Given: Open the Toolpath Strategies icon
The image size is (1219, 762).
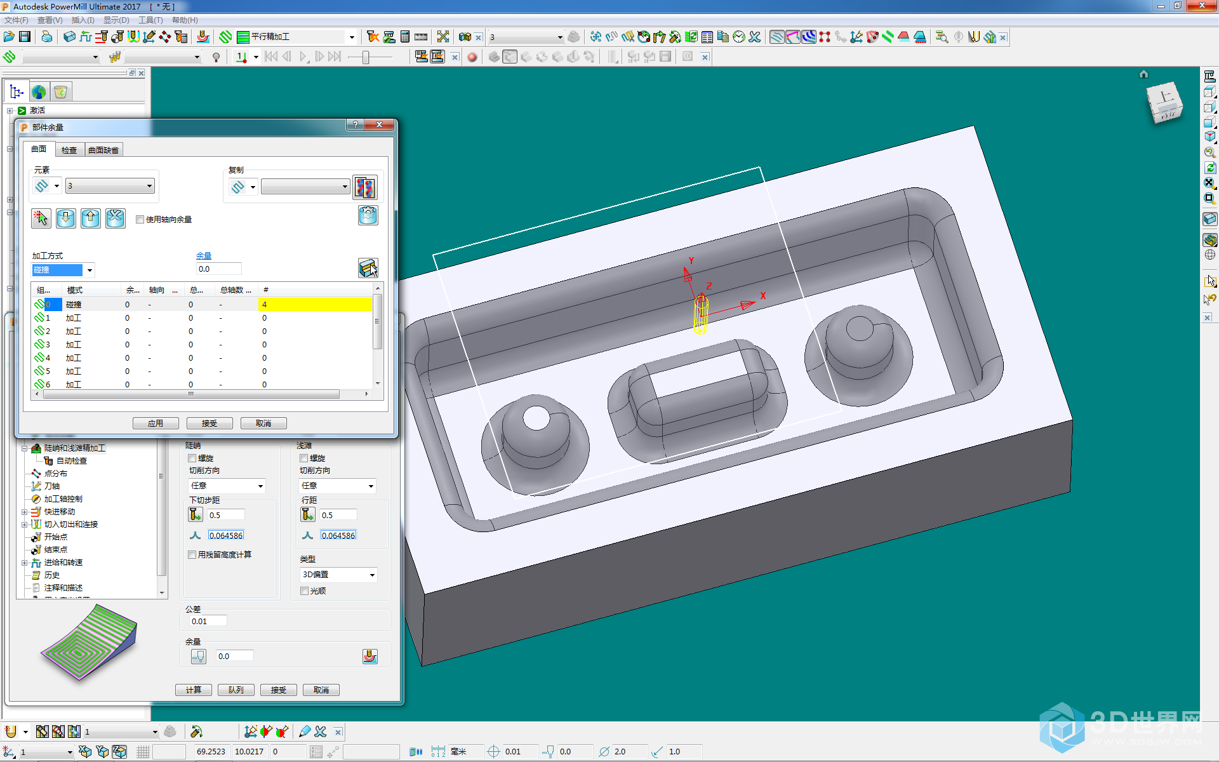Looking at the screenshot, I should point(225,37).
